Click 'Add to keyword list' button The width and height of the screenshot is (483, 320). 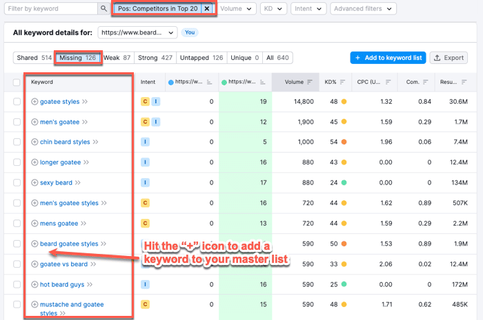point(387,58)
